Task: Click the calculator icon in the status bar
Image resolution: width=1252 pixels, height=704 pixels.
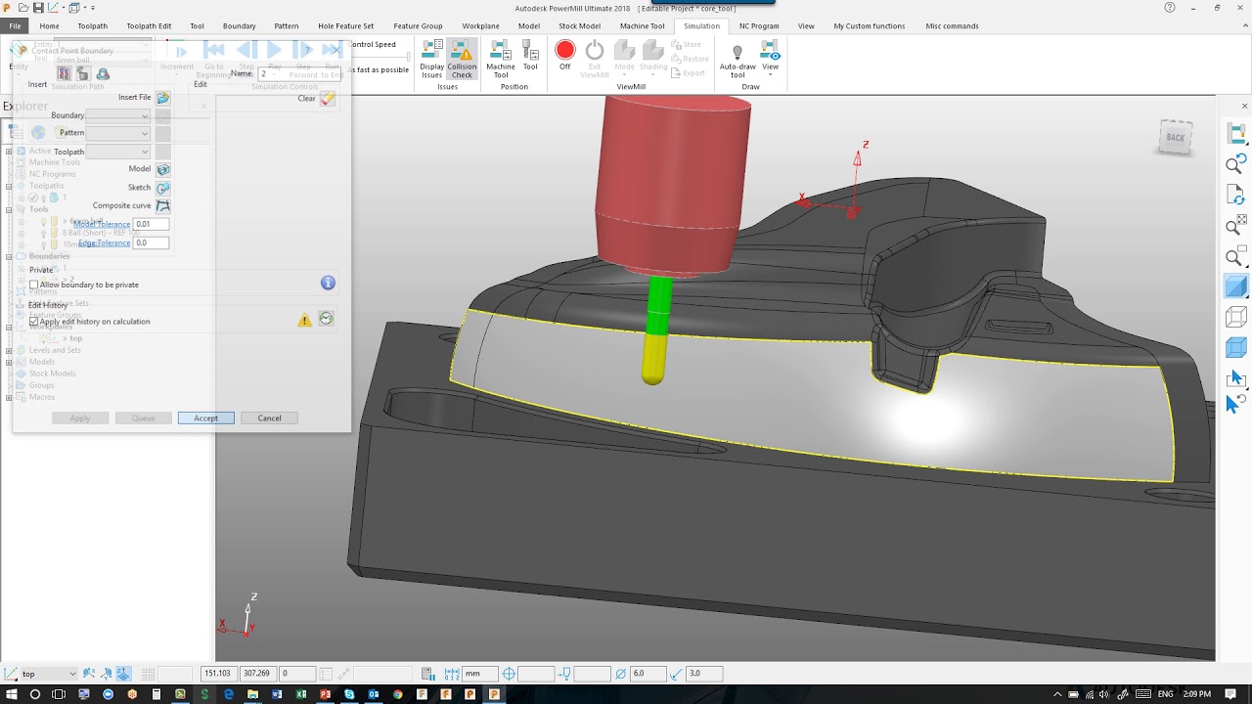Action: pos(428,674)
